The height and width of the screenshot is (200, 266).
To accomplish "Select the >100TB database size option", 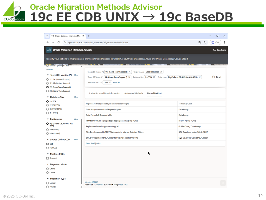I will (x=47, y=113).
